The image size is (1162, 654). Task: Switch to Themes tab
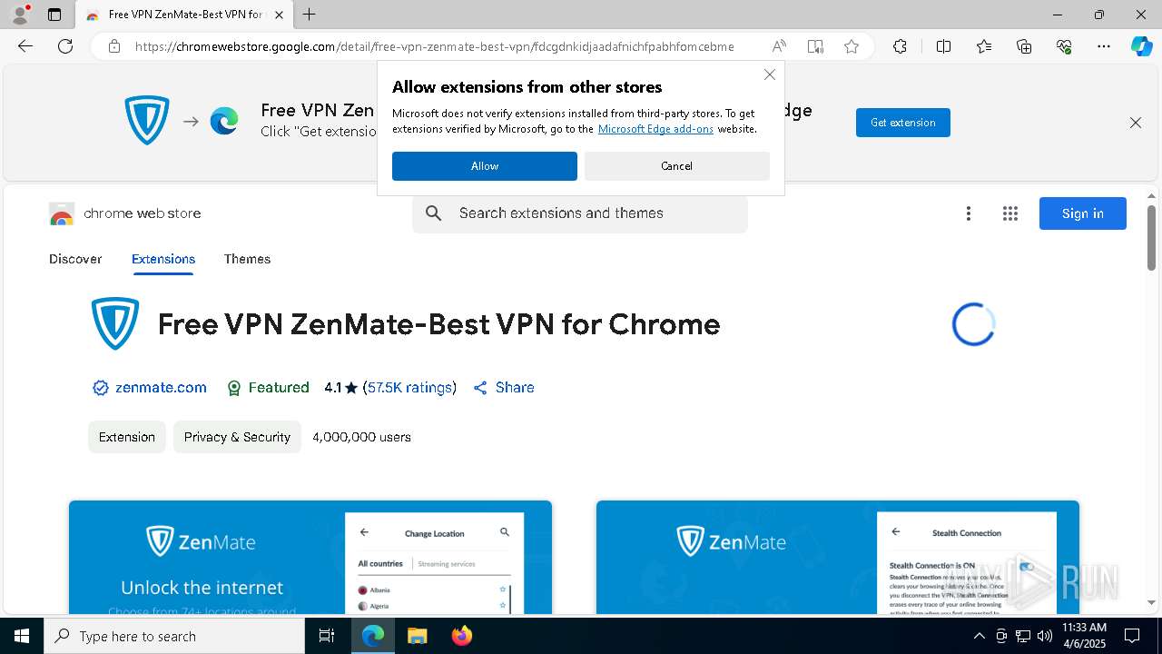point(247,259)
